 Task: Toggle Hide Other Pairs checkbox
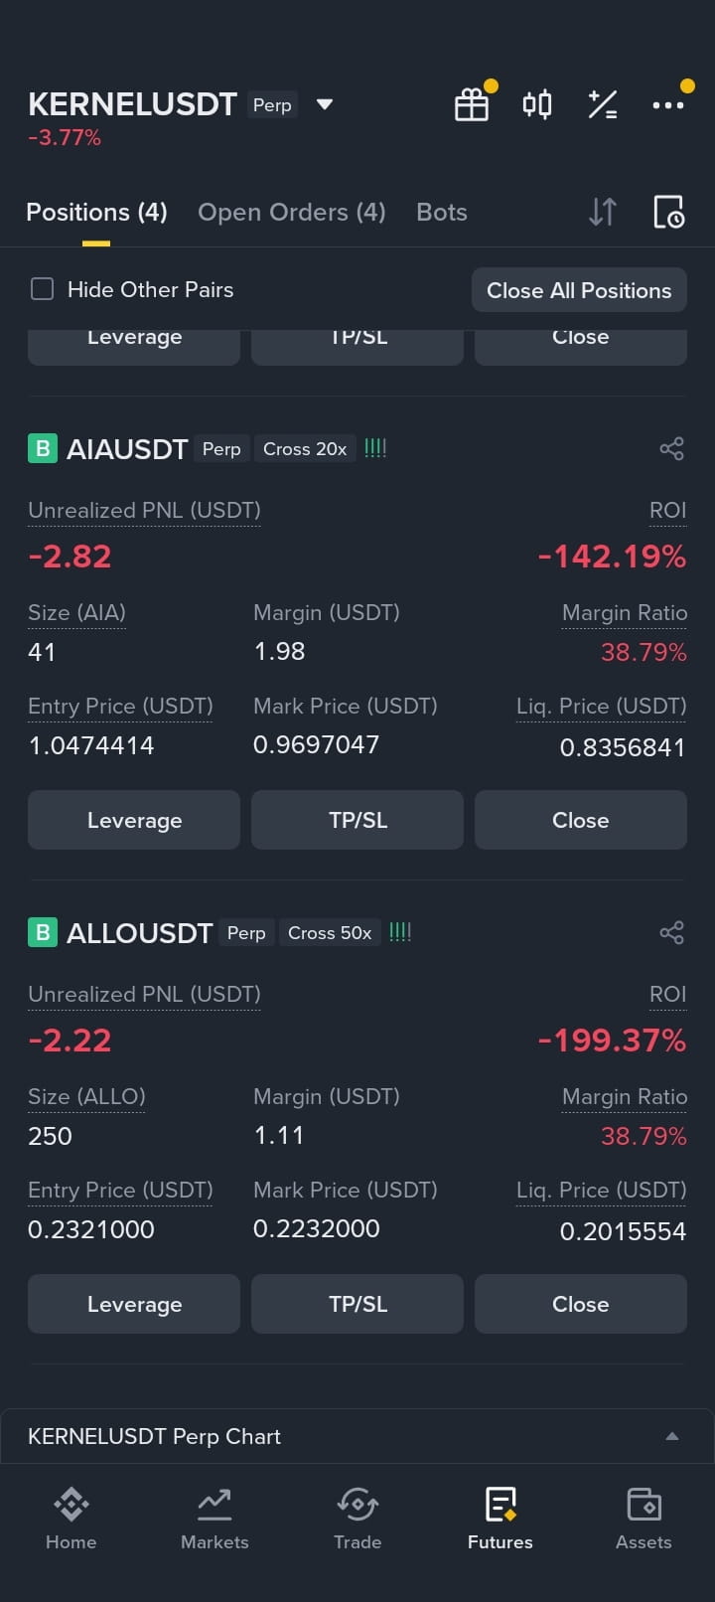click(x=42, y=289)
